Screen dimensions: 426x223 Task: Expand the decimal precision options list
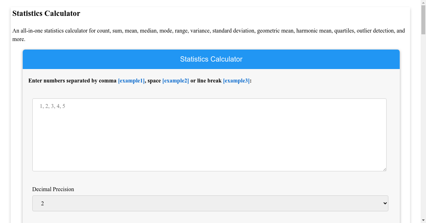(210, 203)
